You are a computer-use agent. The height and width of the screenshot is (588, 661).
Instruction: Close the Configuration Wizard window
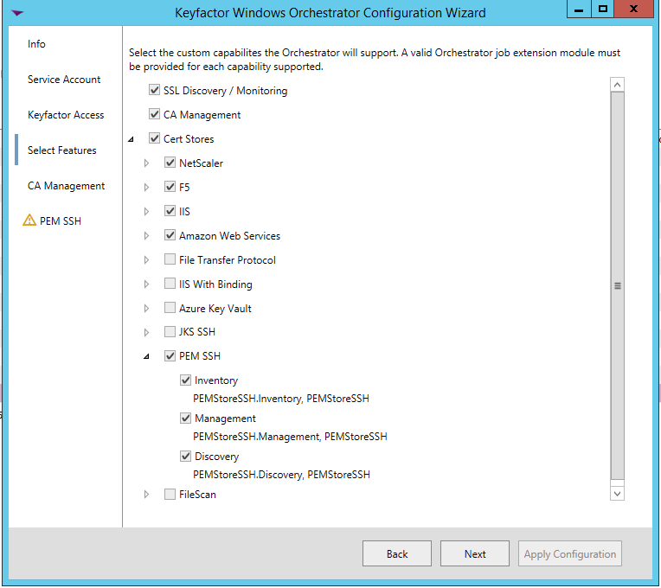coord(633,9)
